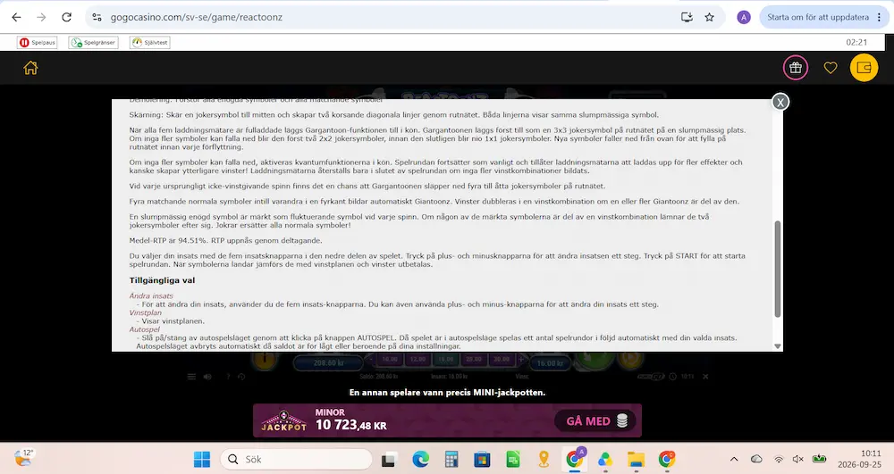
Task: Select the 10.00 bet button
Action: point(390,360)
